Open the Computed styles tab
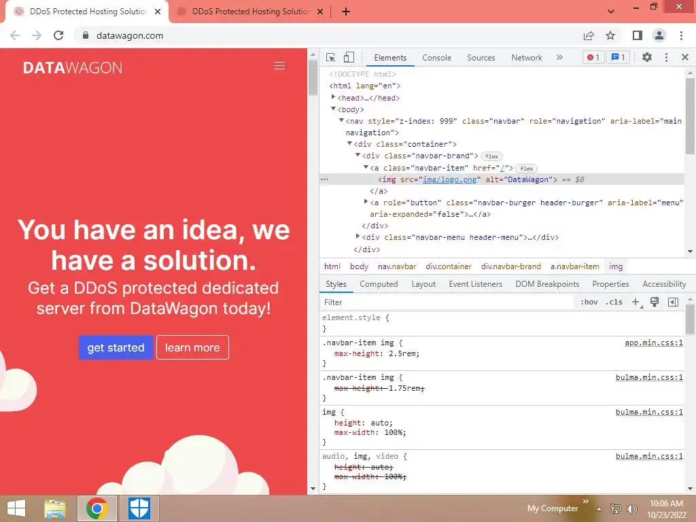696x522 pixels. tap(379, 284)
